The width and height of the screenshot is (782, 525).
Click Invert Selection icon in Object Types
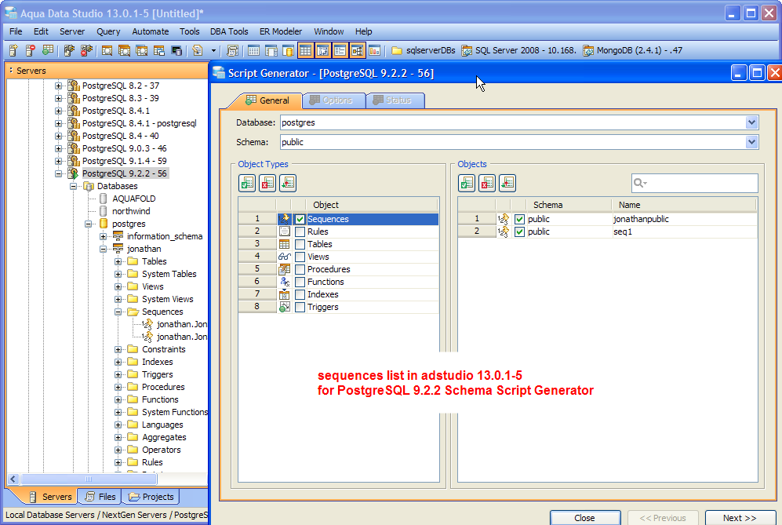tap(288, 183)
